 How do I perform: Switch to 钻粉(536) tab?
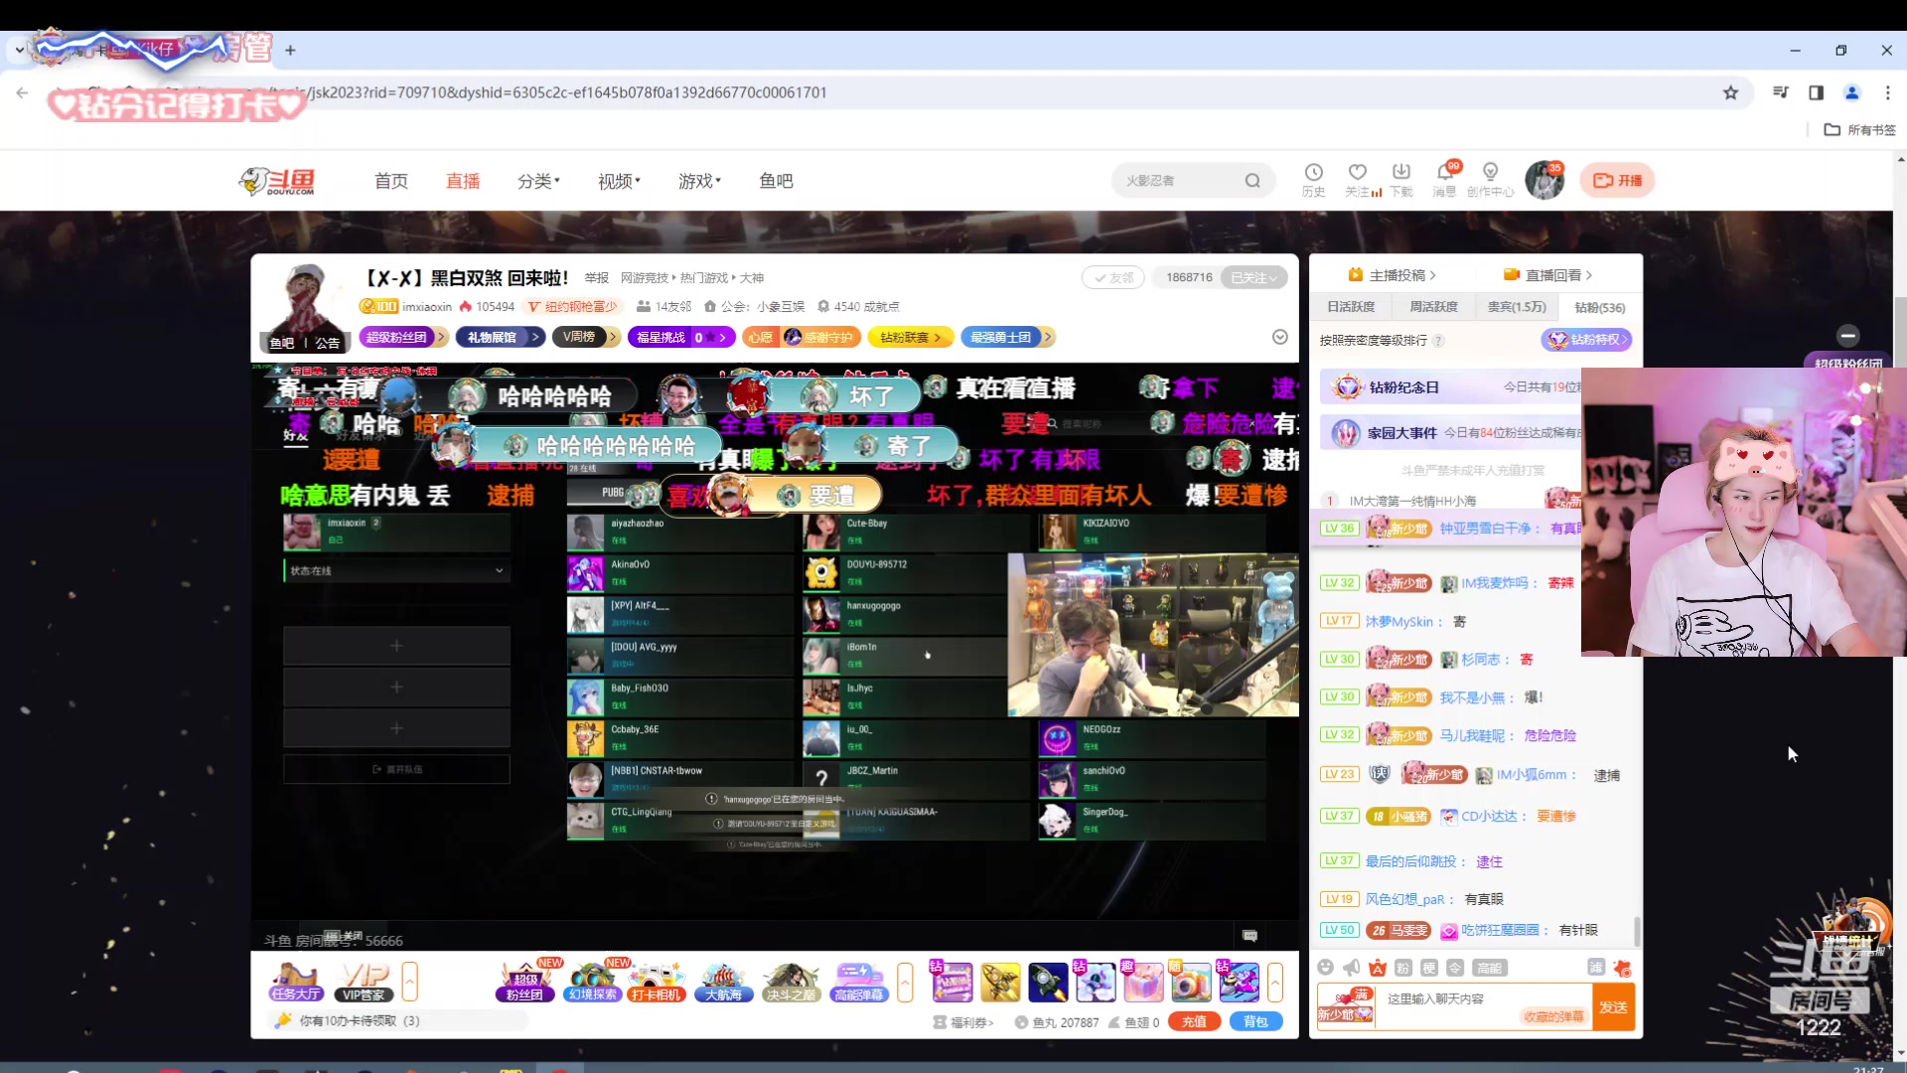pyautogui.click(x=1599, y=307)
